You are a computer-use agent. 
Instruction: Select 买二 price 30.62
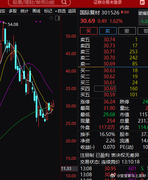[109, 77]
